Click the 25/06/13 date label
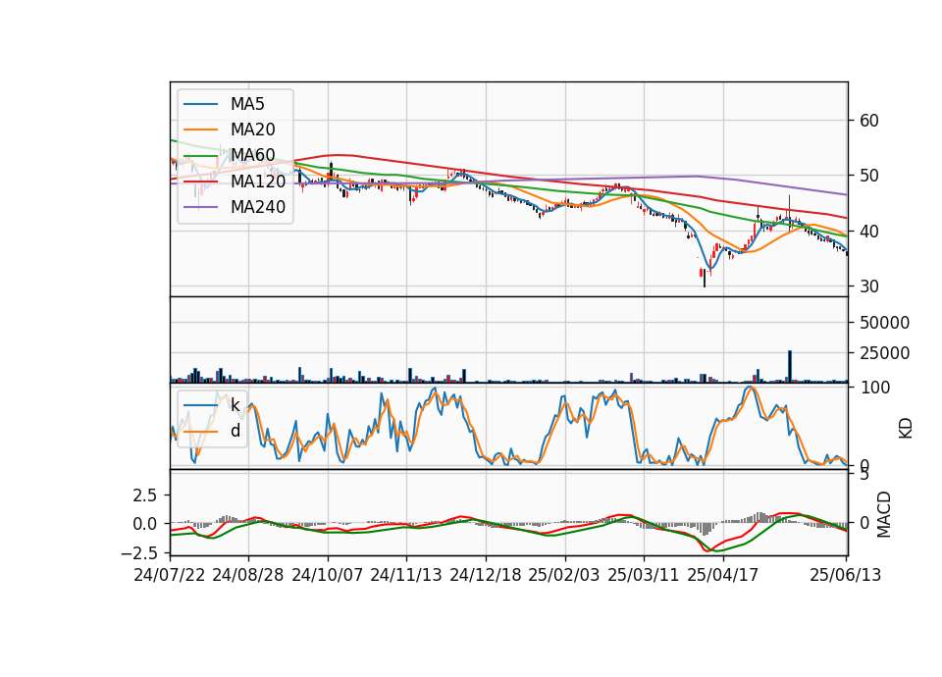 (x=845, y=575)
